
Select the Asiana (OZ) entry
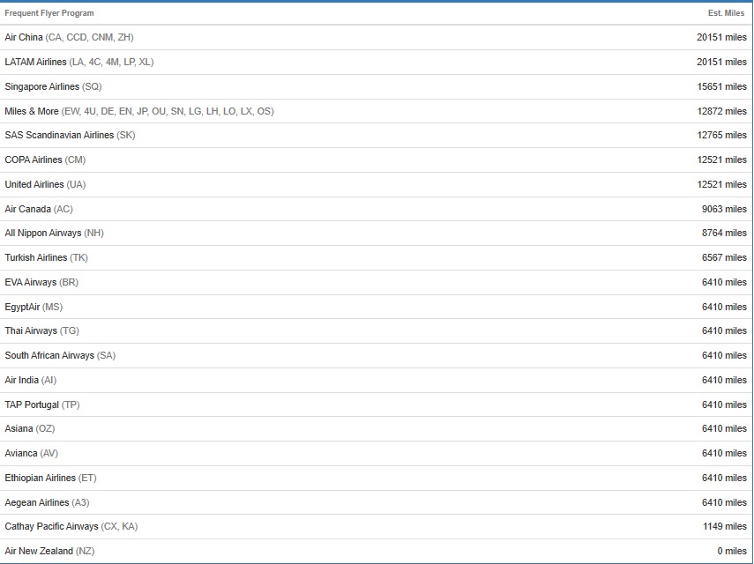(30, 428)
